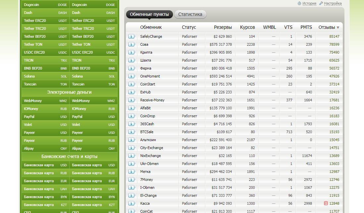Click the red notification badge near Касса reviews

click(x=326, y=203)
